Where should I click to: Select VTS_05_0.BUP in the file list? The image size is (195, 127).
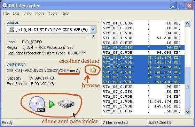pyautogui.click(x=143, y=43)
